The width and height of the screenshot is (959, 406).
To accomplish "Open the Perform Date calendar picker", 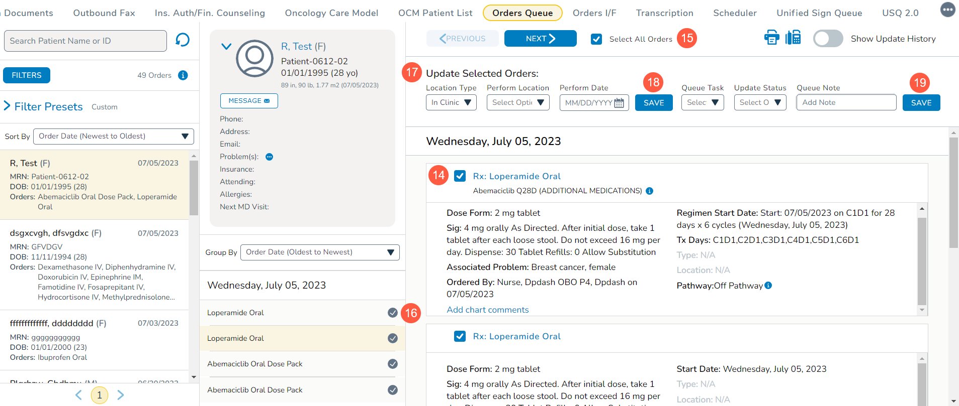I will pos(619,103).
